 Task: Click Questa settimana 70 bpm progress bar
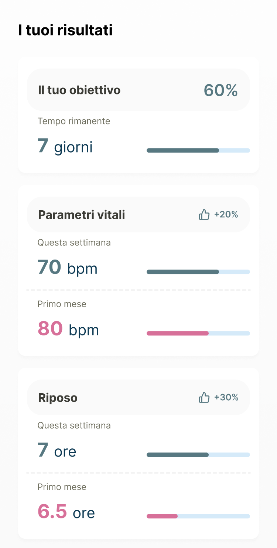coord(198,272)
